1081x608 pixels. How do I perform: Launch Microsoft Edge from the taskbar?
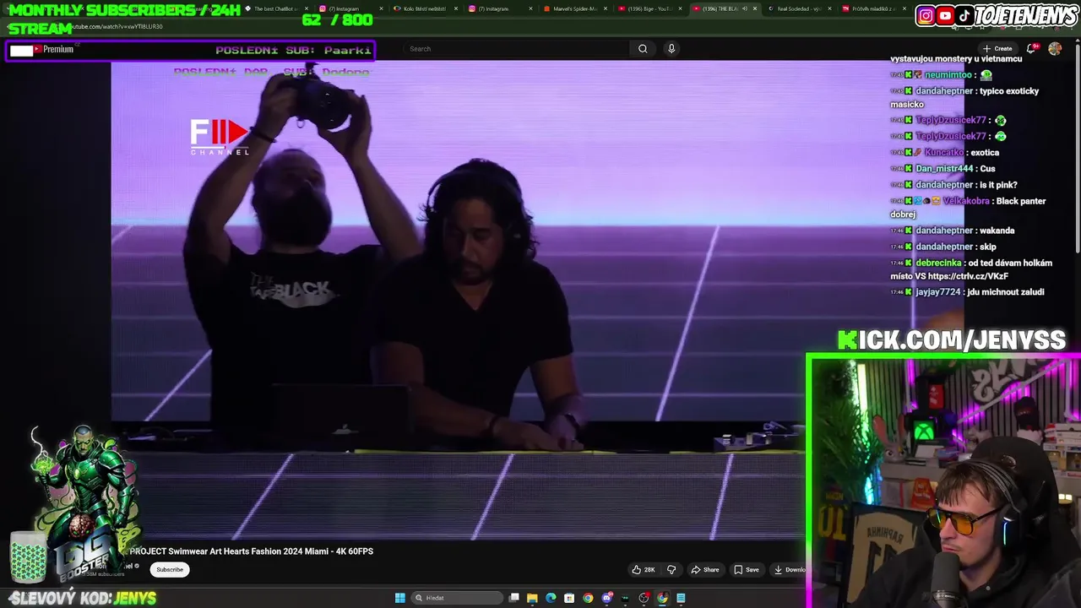tap(551, 598)
